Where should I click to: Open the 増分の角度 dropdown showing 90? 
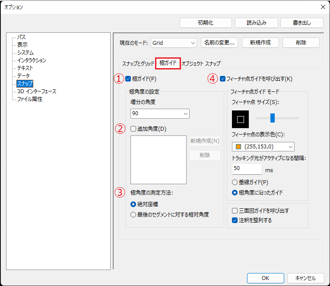tap(160, 113)
